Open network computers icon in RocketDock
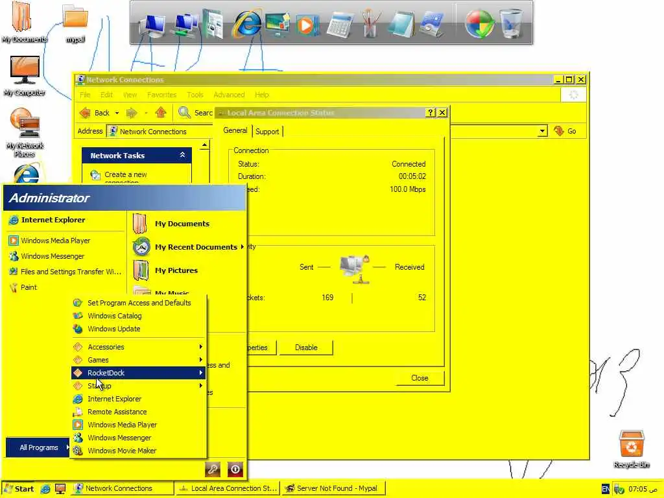664x498 pixels. pos(185,25)
